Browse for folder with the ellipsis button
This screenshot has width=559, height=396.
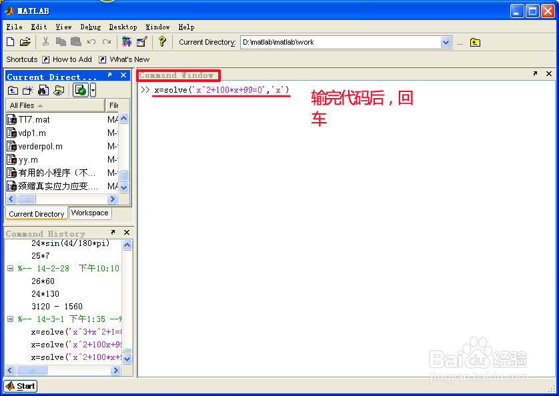pos(460,43)
